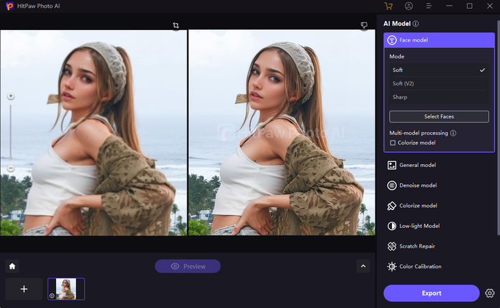This screenshot has height=308, width=500.
Task: Select the Sharp mode
Action: tap(438, 97)
